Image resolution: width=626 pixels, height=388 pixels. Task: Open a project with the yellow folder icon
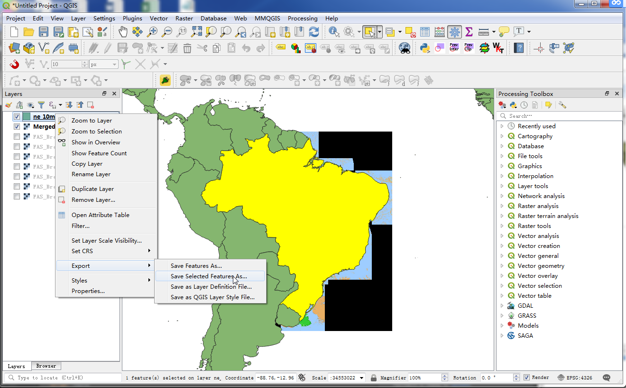pyautogui.click(x=28, y=32)
